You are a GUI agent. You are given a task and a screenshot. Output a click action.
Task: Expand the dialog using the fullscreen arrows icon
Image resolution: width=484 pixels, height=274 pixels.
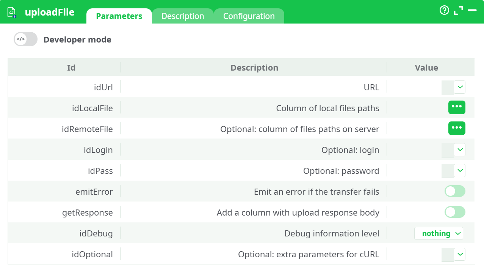[458, 11]
